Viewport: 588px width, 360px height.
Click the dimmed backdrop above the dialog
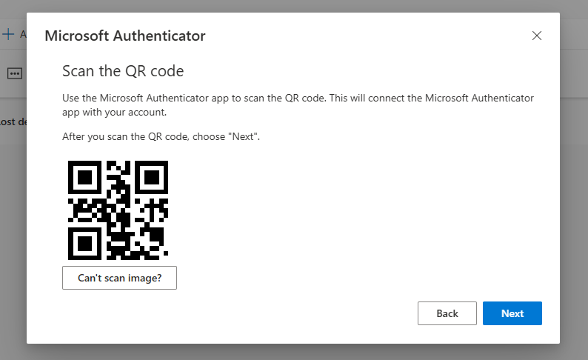click(296, 6)
